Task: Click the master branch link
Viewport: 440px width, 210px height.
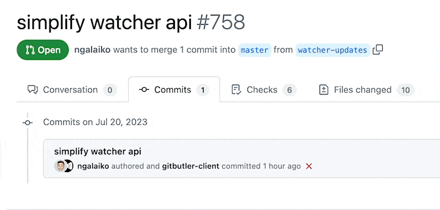Action: point(255,50)
